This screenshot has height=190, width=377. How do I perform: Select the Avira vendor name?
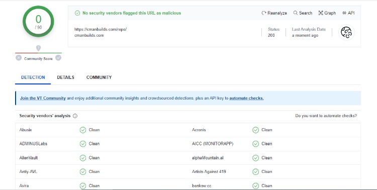pos(24,186)
